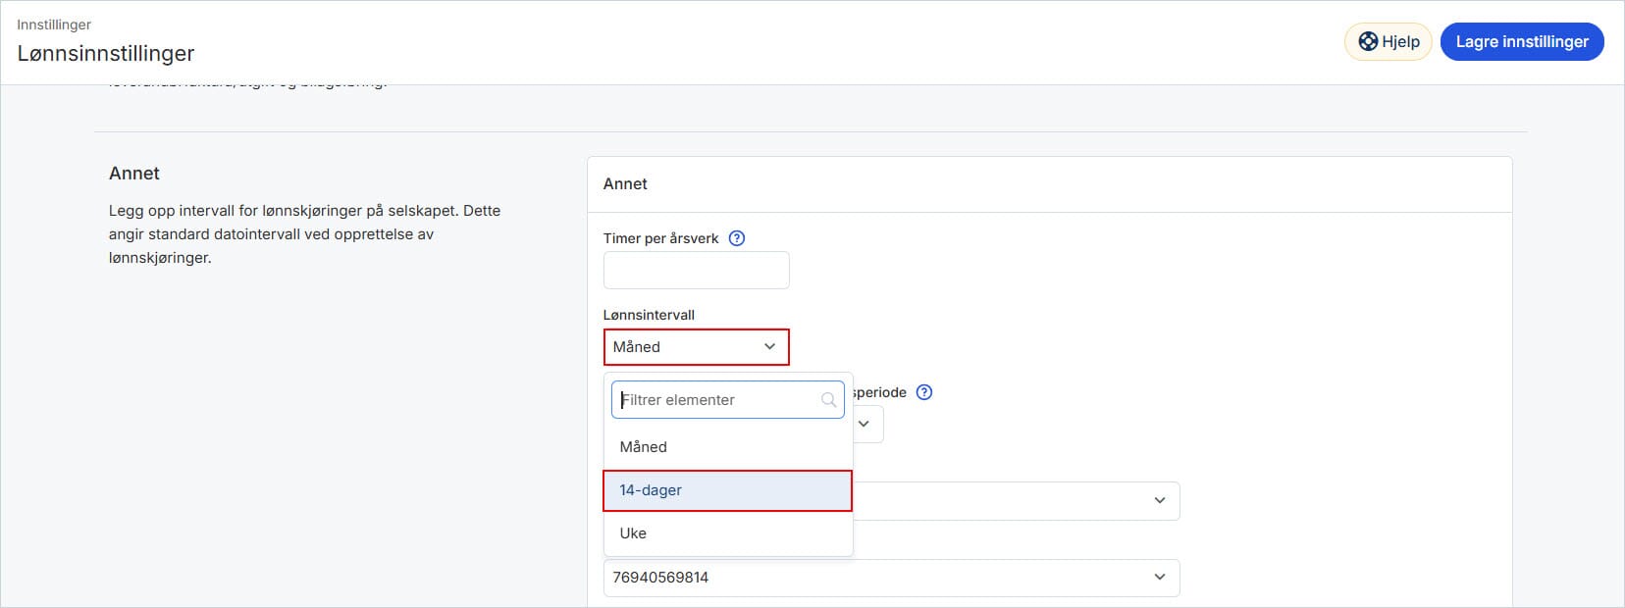Choose the 14-dager interval option

(727, 490)
